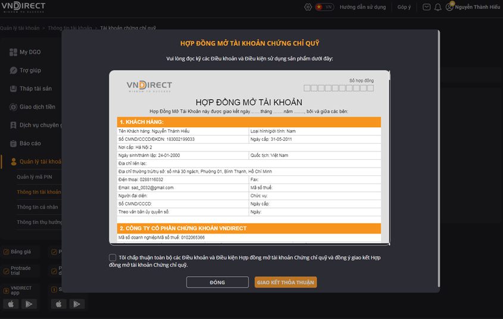Click the Số hợp đồng number boxes
The width and height of the screenshot is (503, 319).
click(339, 88)
